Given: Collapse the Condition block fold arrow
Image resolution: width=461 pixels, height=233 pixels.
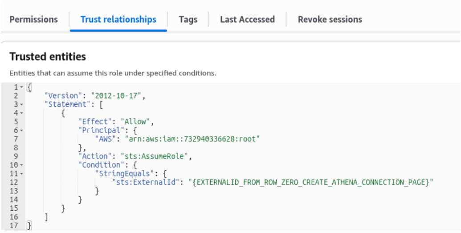Looking at the screenshot, I should click(x=22, y=165).
